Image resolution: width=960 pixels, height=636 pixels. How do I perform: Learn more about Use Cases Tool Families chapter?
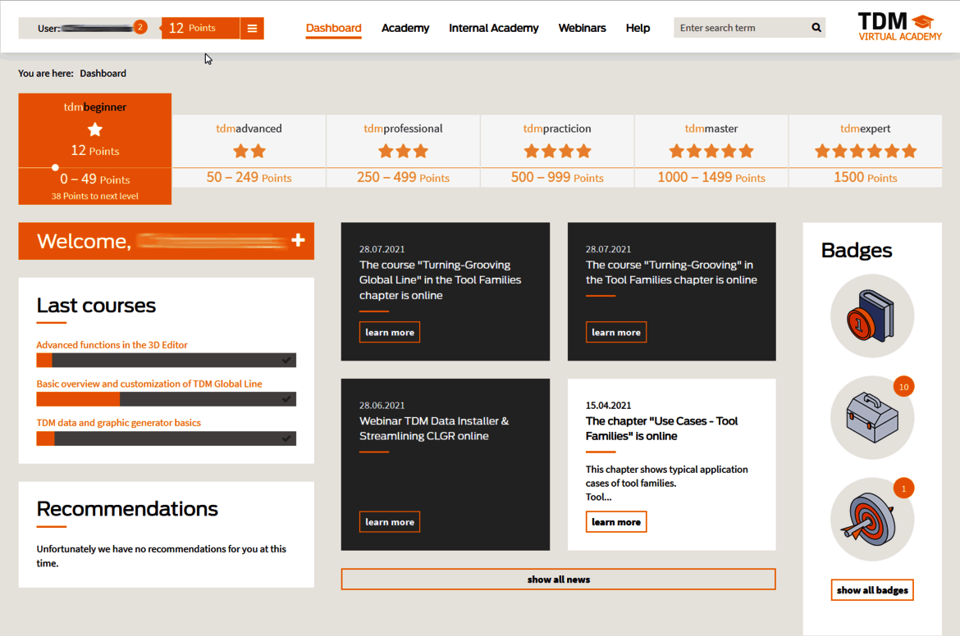(616, 521)
